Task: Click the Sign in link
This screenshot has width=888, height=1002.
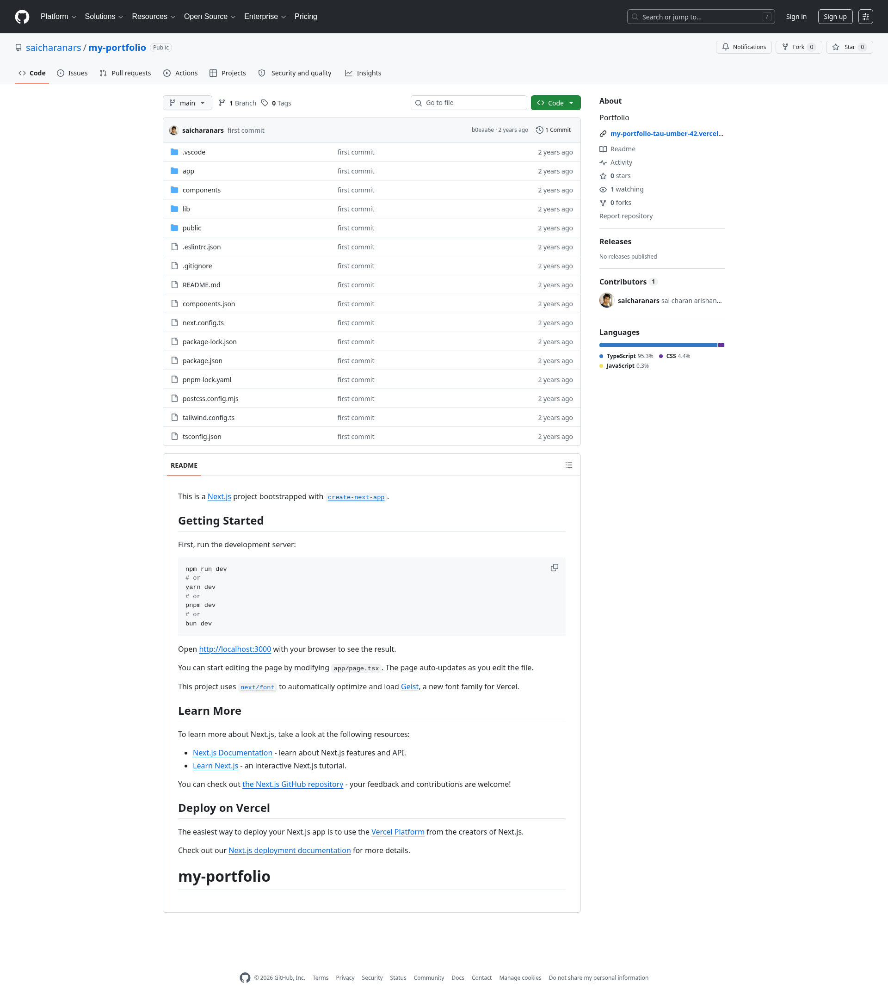Action: pyautogui.click(x=796, y=17)
